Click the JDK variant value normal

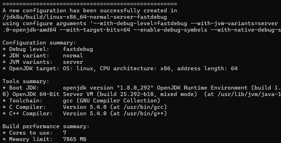coord(73,55)
